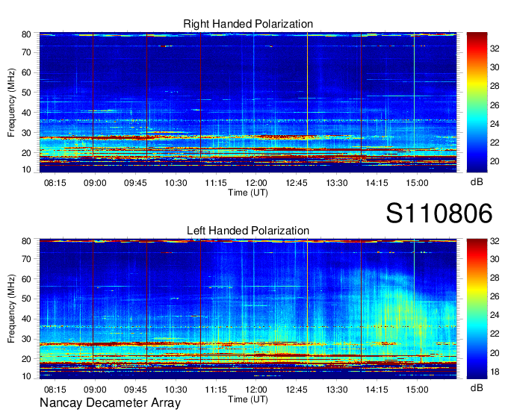This screenshot has height=412, width=508.
Task: Click the 10:30 tick under Right Handed plot
Action: [176, 183]
